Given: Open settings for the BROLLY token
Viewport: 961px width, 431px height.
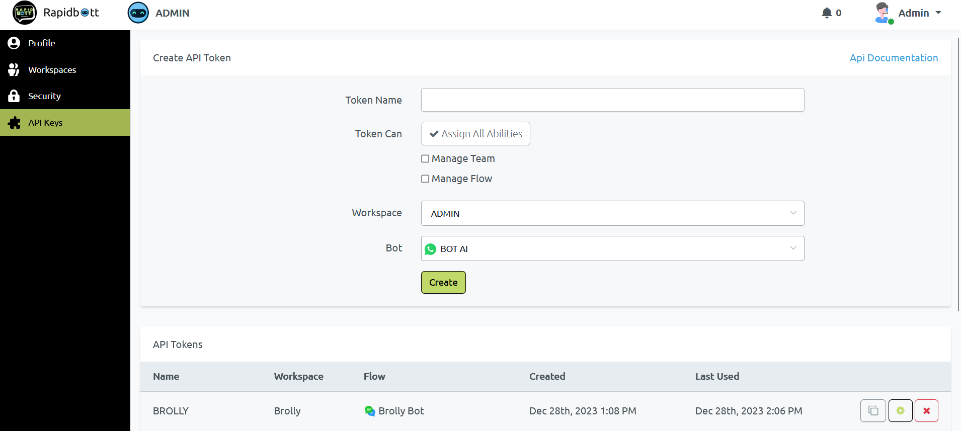Looking at the screenshot, I should tap(900, 411).
